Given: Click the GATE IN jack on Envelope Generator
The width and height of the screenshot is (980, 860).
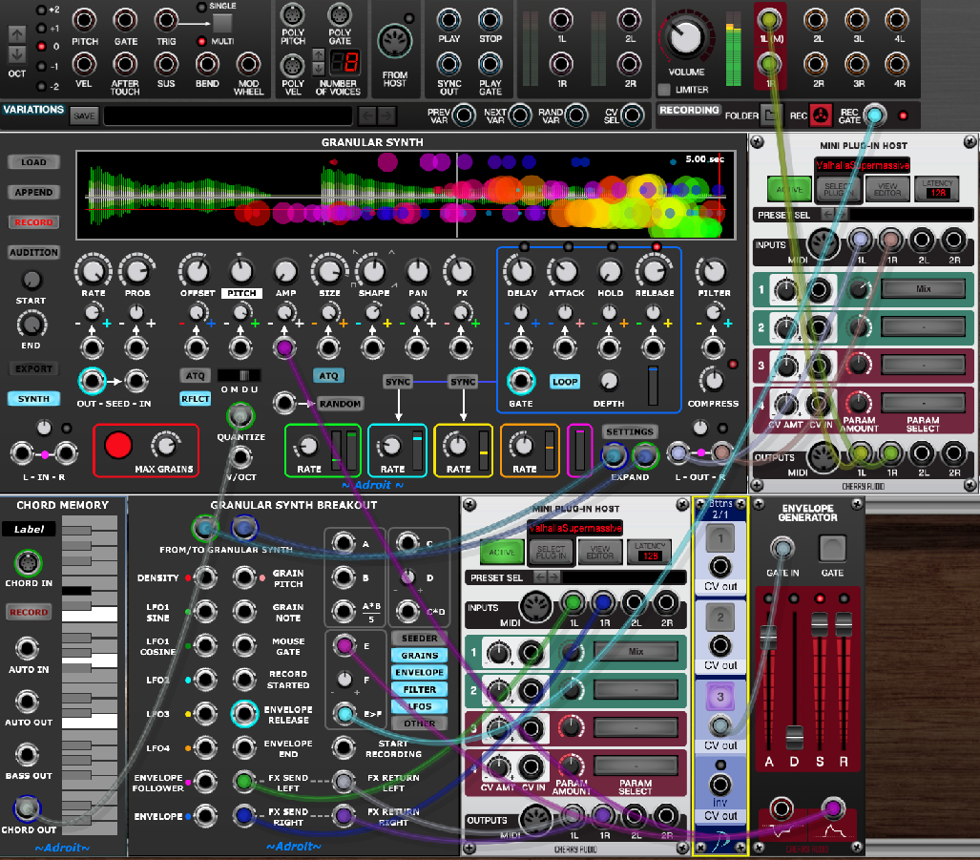Looking at the screenshot, I should (782, 548).
